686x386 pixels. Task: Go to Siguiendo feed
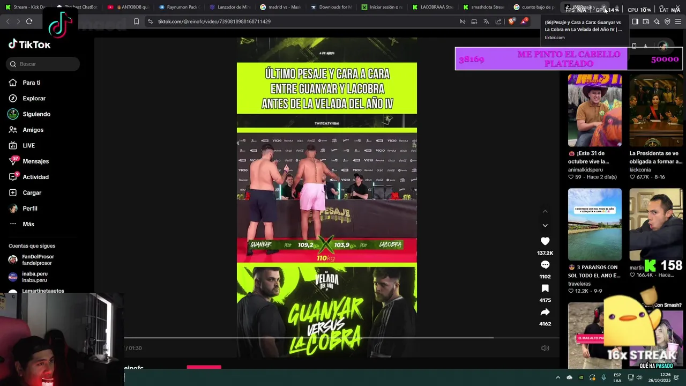(x=36, y=114)
